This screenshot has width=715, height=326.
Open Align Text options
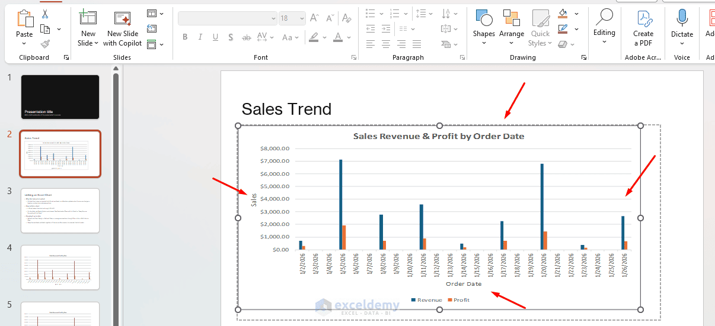click(x=449, y=28)
